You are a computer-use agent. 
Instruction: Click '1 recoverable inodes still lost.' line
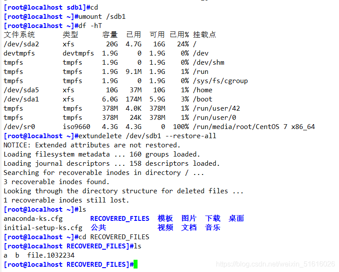tap(67, 200)
